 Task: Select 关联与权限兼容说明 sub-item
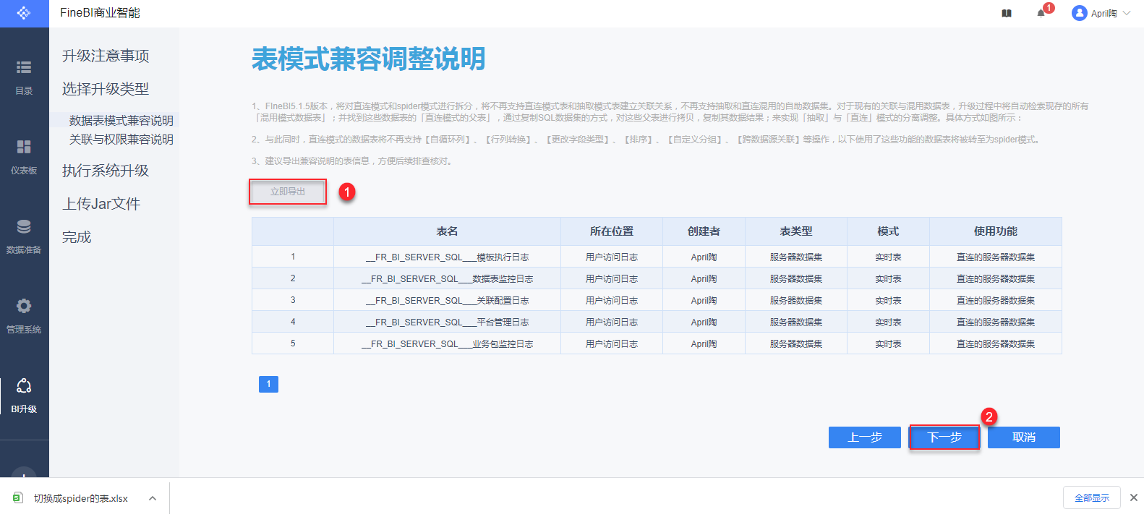coord(121,139)
